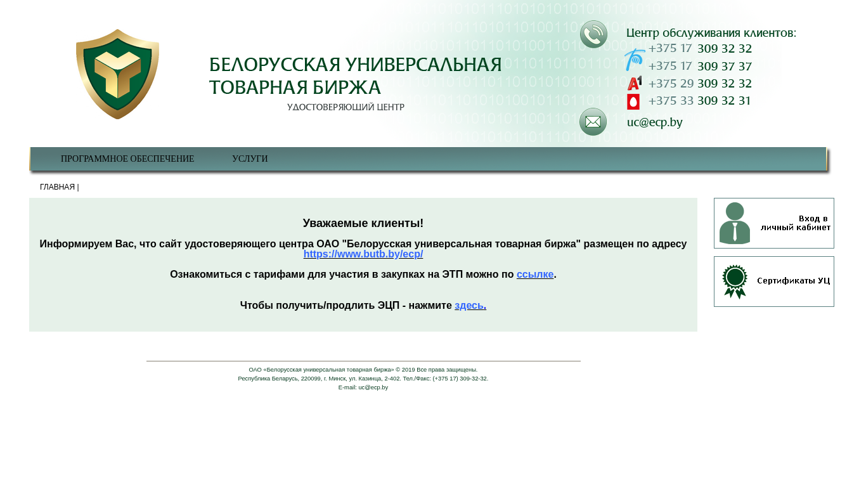Click phone number +375 29 309 32 32
Viewport: 866px width, 487px height.
[700, 83]
